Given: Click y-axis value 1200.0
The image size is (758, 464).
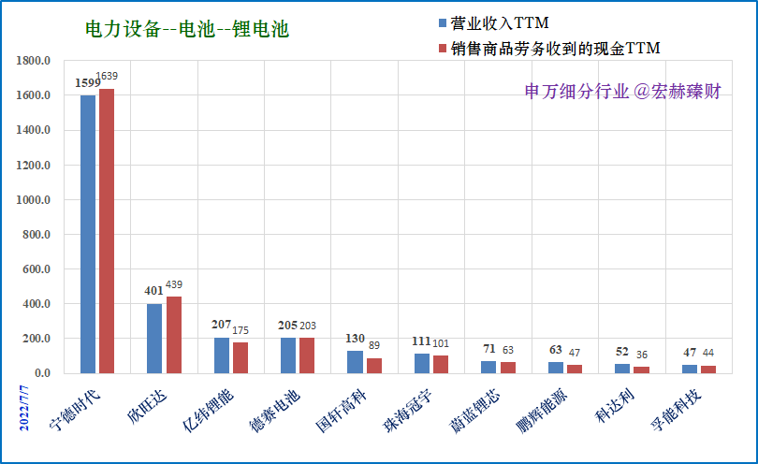Looking at the screenshot, I should tap(34, 166).
